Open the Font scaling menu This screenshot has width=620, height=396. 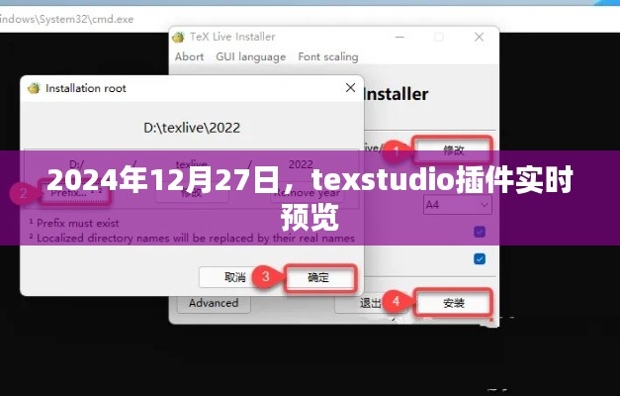coord(328,56)
